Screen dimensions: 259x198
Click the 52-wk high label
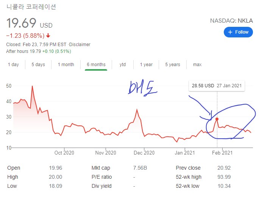pyautogui.click(x=189, y=177)
